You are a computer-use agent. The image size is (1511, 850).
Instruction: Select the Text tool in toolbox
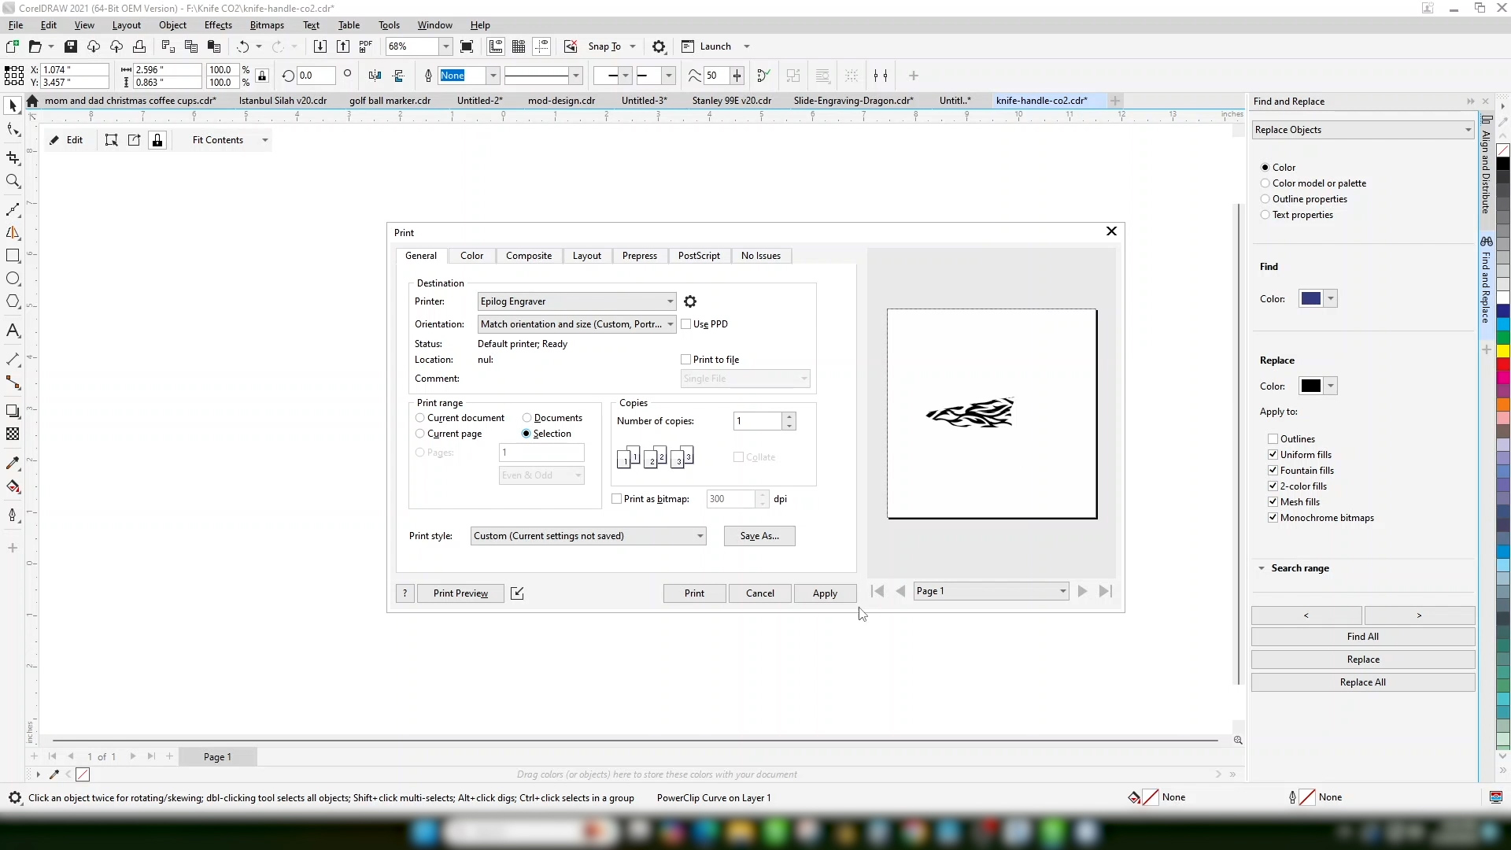point(13,331)
